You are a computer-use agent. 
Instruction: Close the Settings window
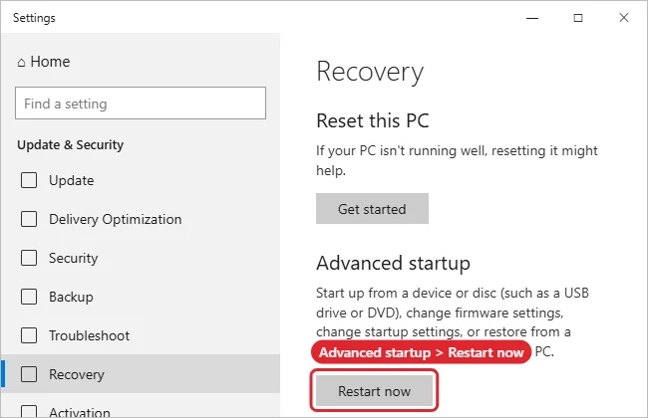pyautogui.click(x=624, y=18)
